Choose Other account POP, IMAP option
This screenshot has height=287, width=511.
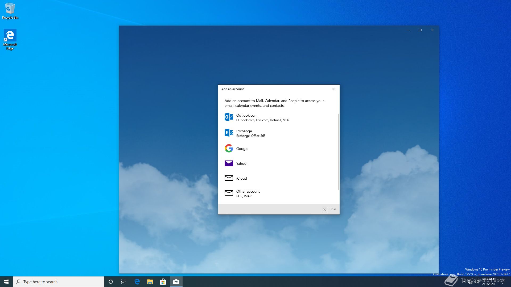tap(279, 193)
